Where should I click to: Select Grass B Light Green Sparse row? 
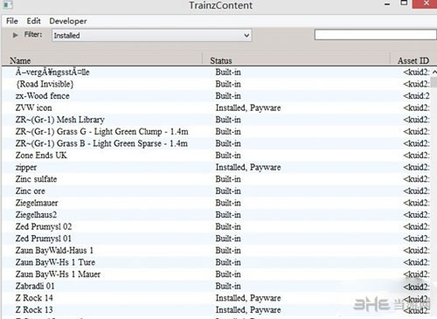217,143
